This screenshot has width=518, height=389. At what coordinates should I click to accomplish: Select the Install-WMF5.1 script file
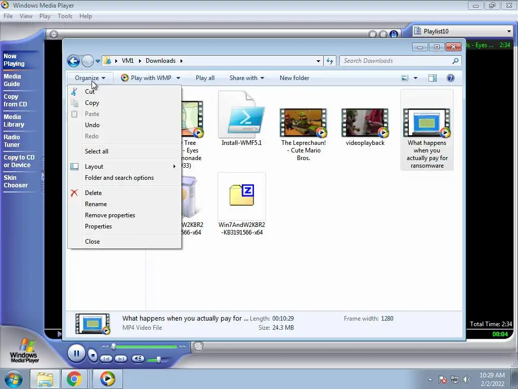tap(241, 119)
